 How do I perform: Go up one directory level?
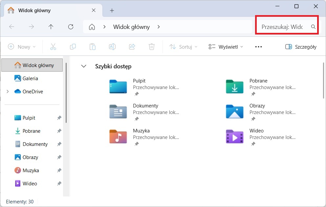(51, 27)
